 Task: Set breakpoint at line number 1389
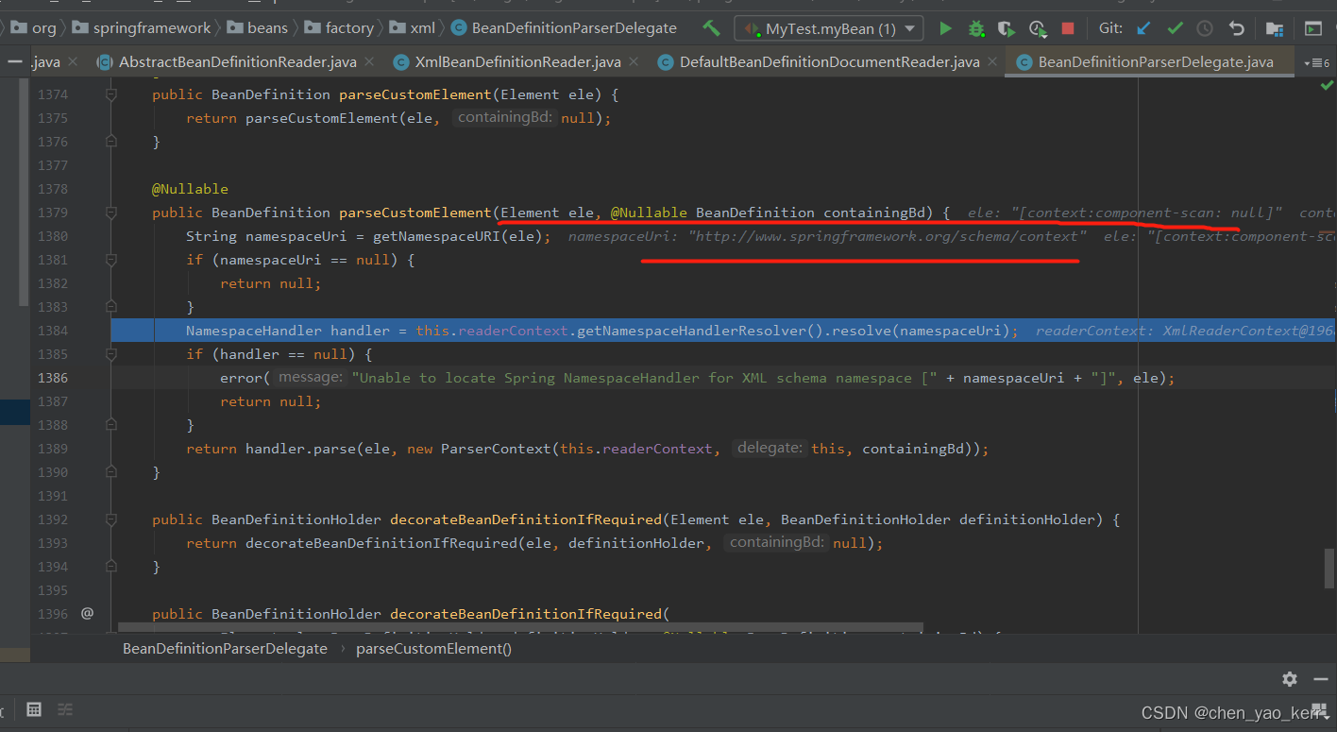(x=53, y=449)
